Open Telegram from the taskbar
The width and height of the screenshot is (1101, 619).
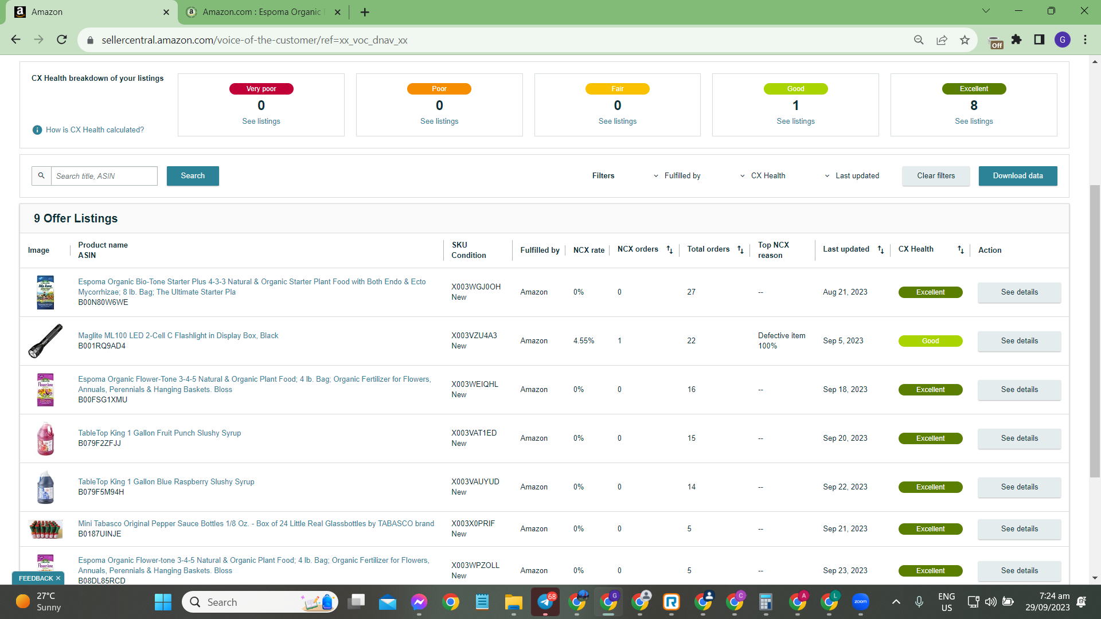point(545,602)
